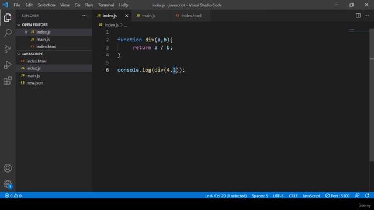Switch to the index.html editor tab
374x210 pixels.
191,16
